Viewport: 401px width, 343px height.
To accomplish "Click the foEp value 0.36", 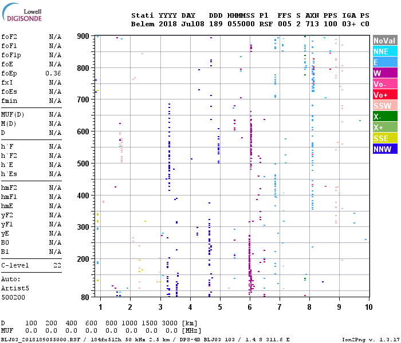I will (x=53, y=74).
